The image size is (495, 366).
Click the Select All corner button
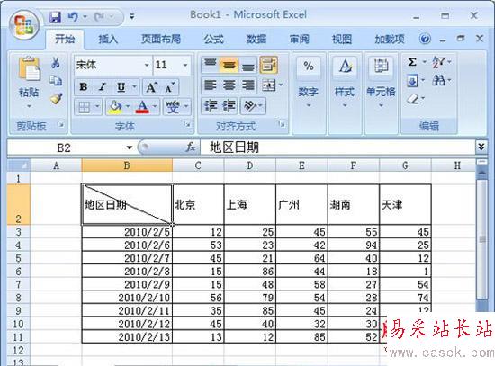pos(19,165)
